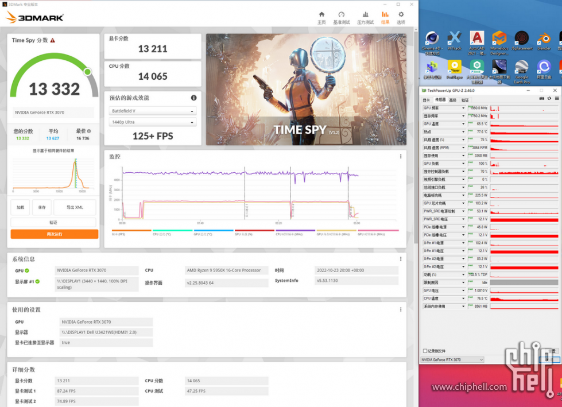Switch to GPU-Z 显卡 tab
562x407 pixels.
[x=426, y=100]
